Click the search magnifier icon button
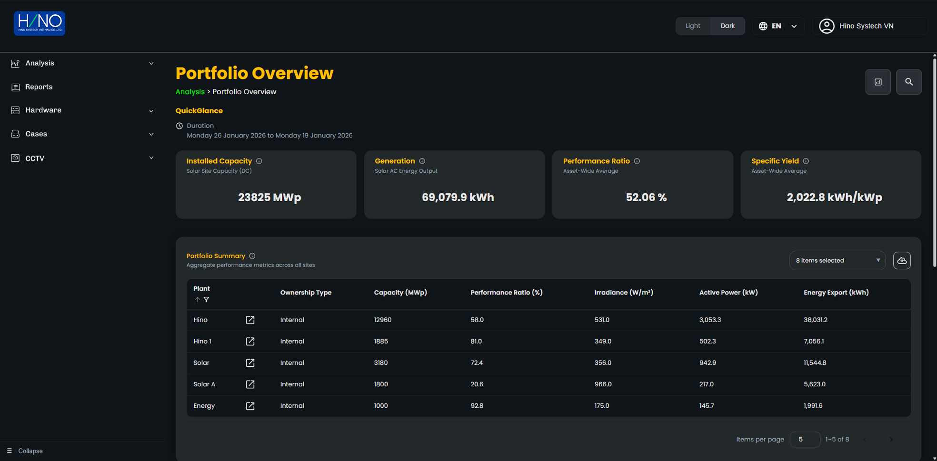The image size is (937, 461). click(x=908, y=82)
